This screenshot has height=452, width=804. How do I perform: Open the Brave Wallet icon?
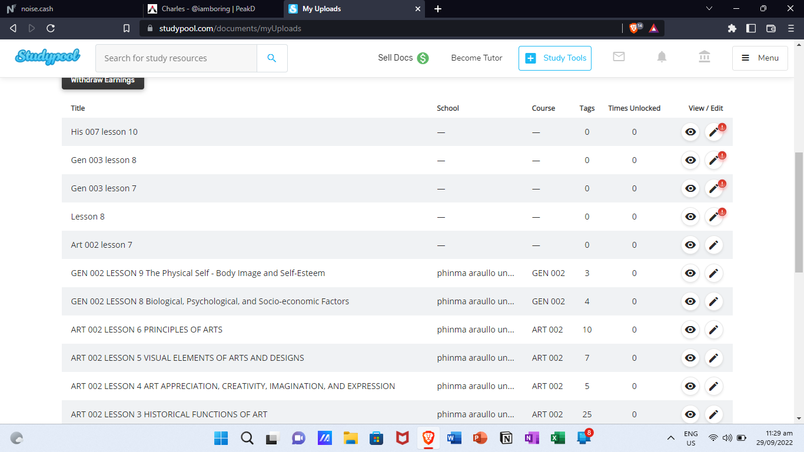click(771, 28)
